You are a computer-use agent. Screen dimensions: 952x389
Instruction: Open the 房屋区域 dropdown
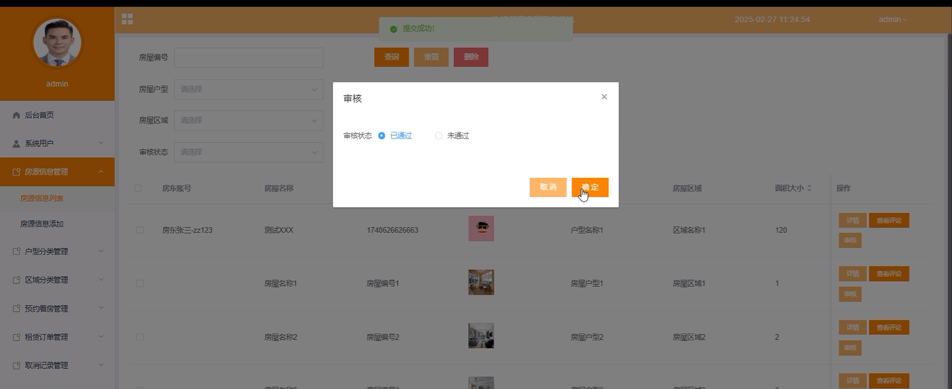[x=248, y=121]
